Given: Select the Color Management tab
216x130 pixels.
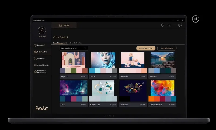Looking at the screenshot, I should point(60,43).
